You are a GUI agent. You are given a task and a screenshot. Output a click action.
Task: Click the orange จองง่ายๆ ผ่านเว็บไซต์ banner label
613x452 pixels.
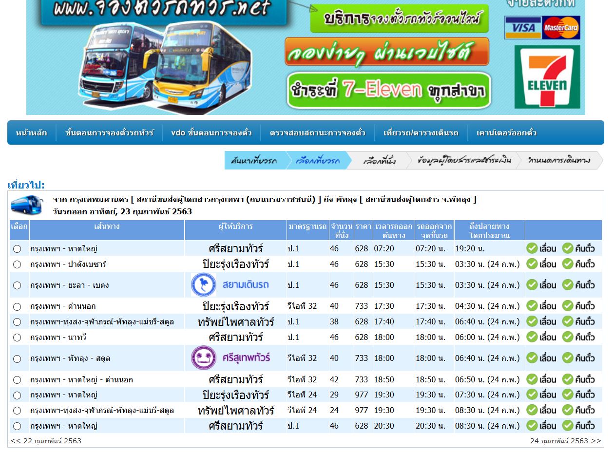(x=387, y=52)
